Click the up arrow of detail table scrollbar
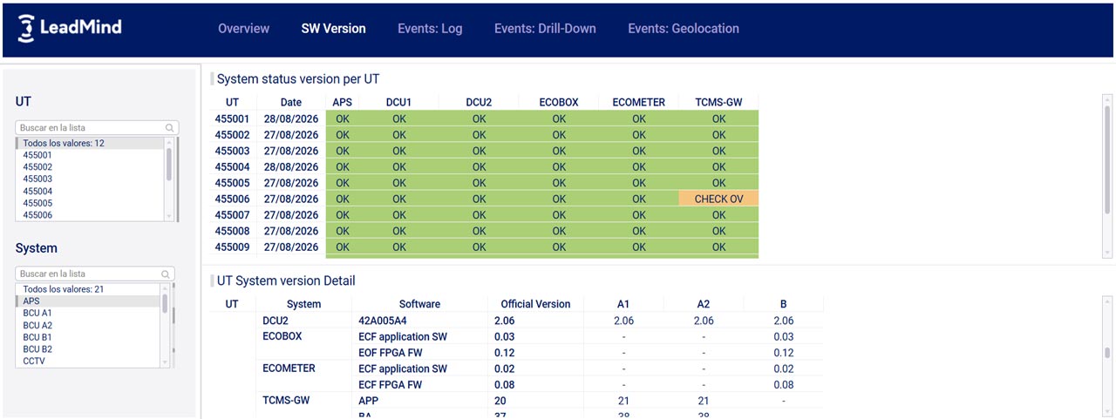The image size is (1116, 419). (x=1107, y=301)
